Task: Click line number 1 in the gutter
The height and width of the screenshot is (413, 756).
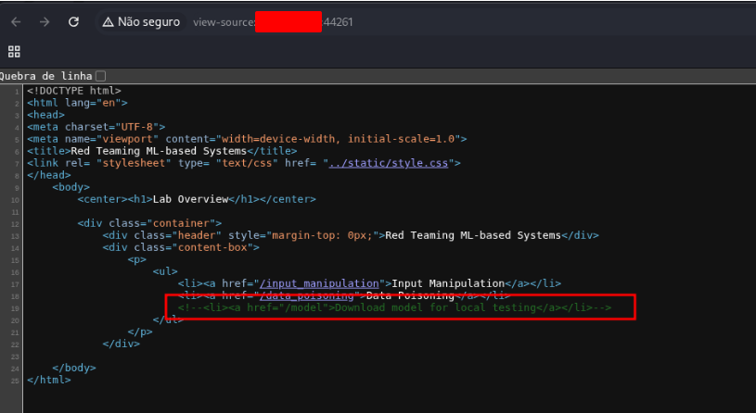Action: pos(18,91)
